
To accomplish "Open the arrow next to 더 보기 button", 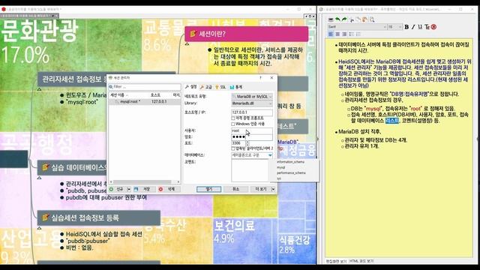I will point(273,190).
